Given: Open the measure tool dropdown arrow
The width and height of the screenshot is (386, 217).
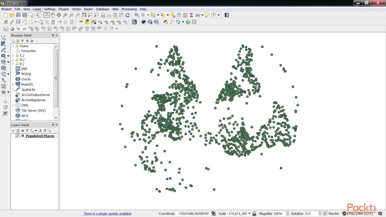Looking at the screenshot, I should pos(202,15).
